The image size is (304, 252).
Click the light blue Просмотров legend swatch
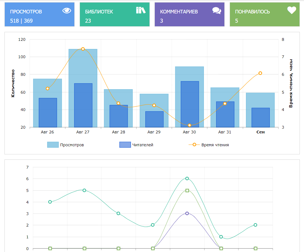tap(53, 145)
